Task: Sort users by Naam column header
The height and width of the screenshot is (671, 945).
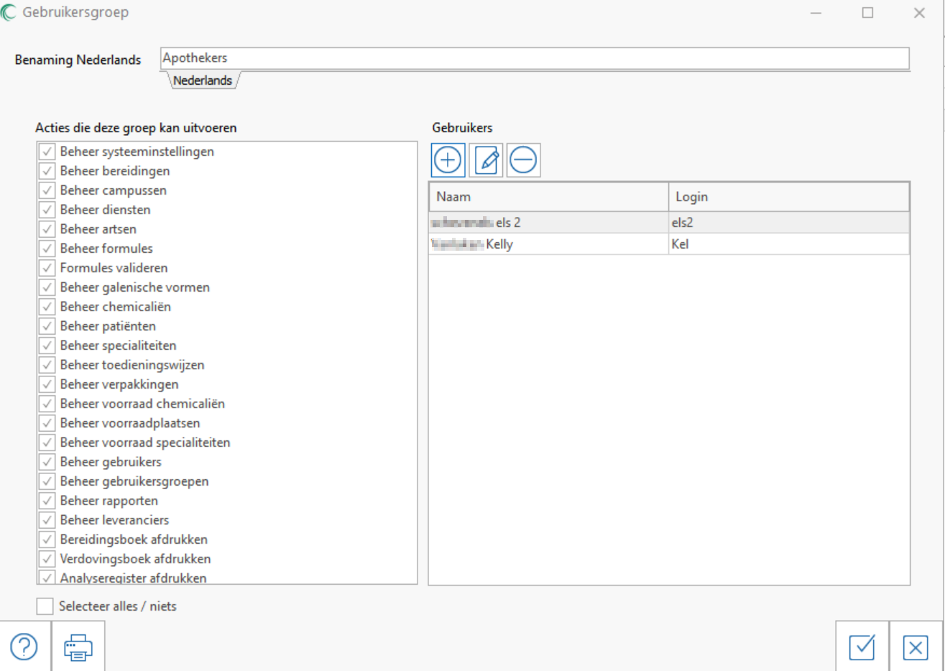Action: coord(549,197)
